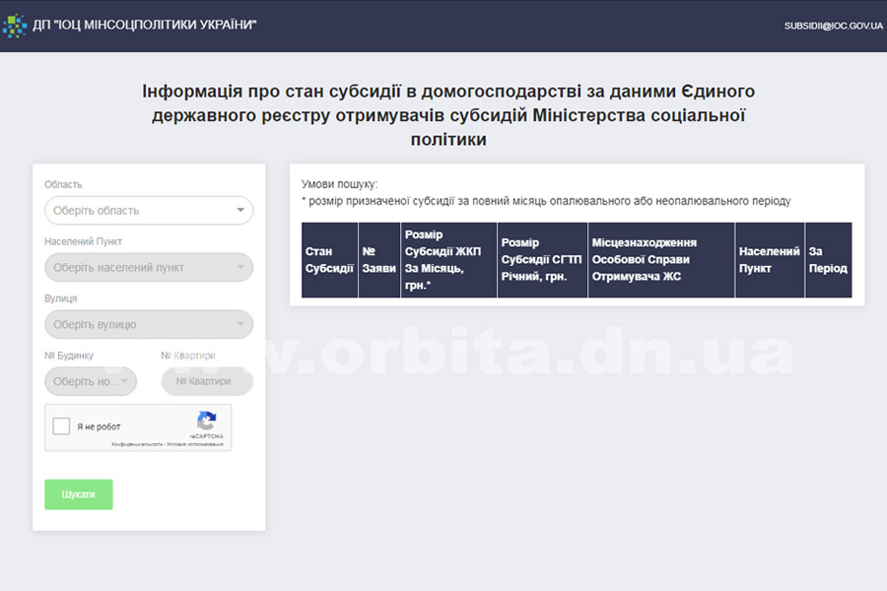Screen dimensions: 887x591
Task: Click the 'Стан Субсидії' column header
Action: tap(329, 260)
